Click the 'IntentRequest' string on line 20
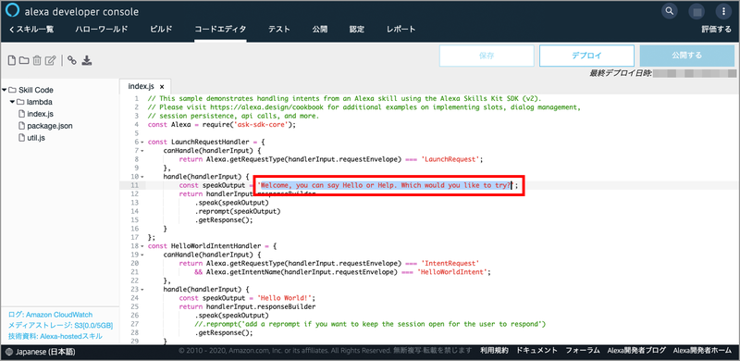740x361 pixels. click(451, 263)
